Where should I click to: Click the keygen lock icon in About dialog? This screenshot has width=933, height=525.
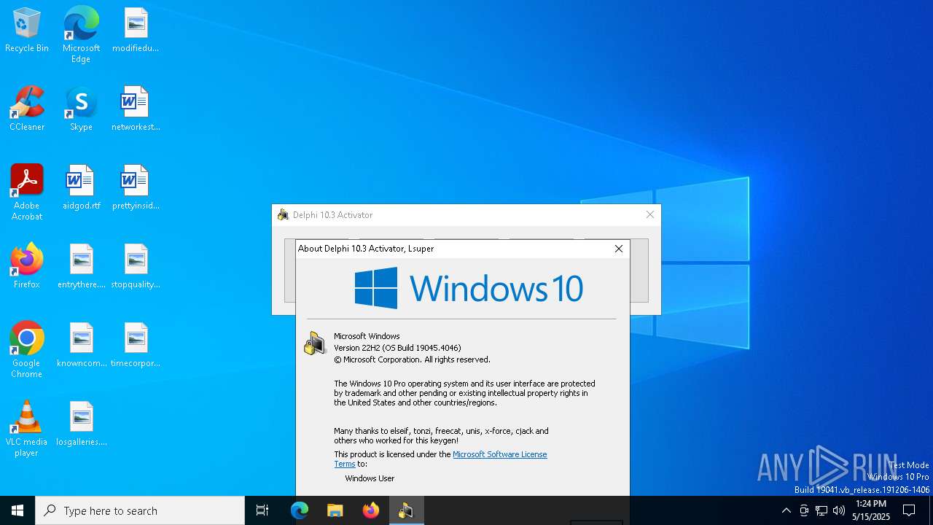(x=315, y=343)
